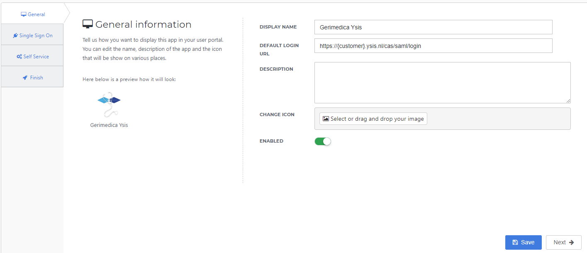The height and width of the screenshot is (253, 587).
Task: Click the 'ENABLED' label
Action: pyautogui.click(x=271, y=141)
